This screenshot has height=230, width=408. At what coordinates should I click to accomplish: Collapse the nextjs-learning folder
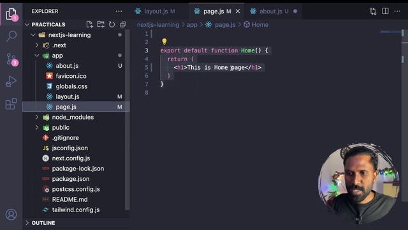coord(33,35)
